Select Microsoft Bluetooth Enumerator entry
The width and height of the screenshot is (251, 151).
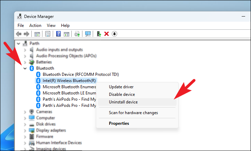tap(69, 87)
